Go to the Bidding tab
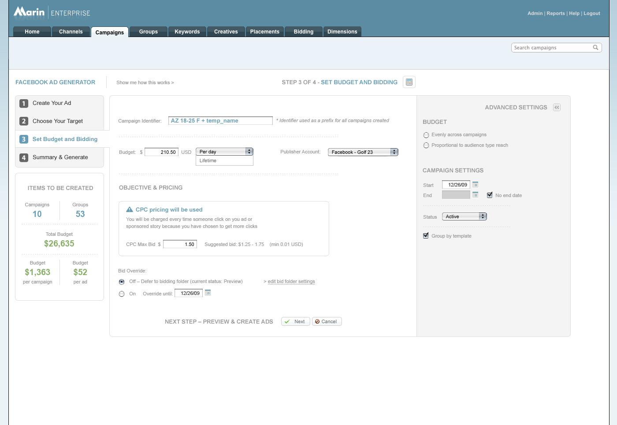The height and width of the screenshot is (425, 617). [303, 32]
